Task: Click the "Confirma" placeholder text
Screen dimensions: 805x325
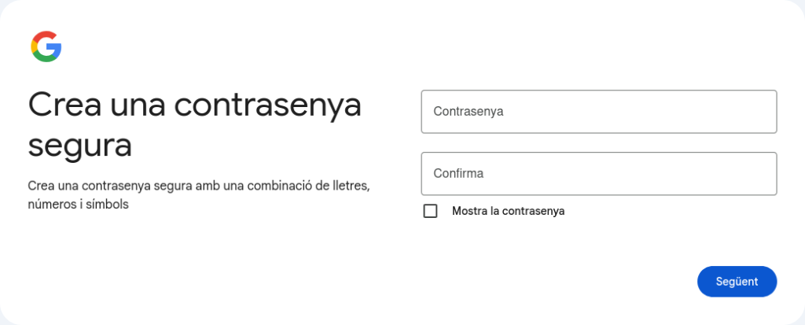Action: [458, 173]
